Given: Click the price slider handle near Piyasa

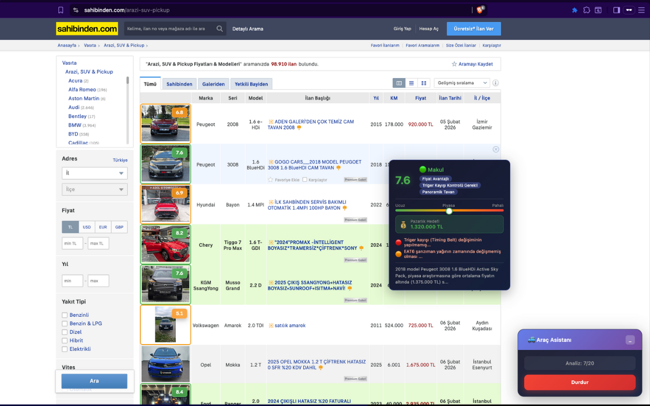Looking at the screenshot, I should [x=449, y=211].
